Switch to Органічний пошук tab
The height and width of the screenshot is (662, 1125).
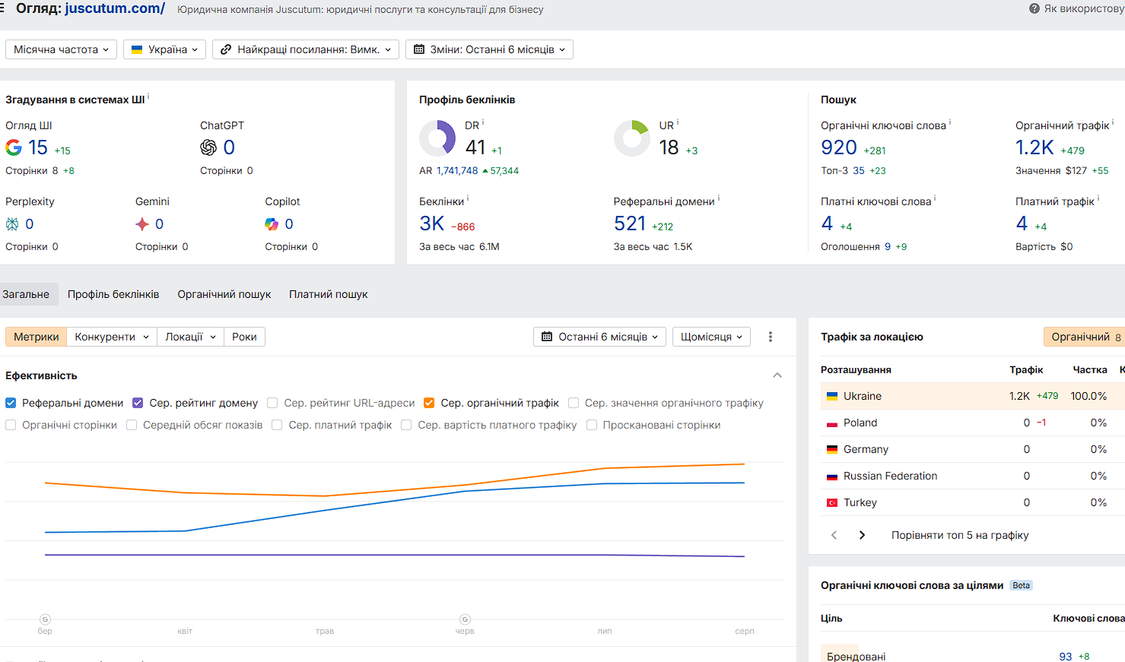(x=224, y=294)
